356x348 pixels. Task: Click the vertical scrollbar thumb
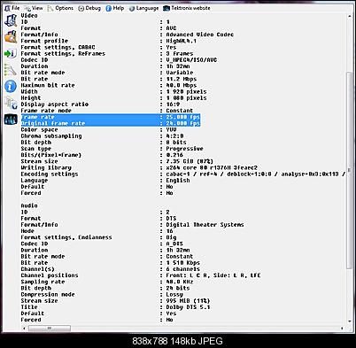tap(350, 170)
